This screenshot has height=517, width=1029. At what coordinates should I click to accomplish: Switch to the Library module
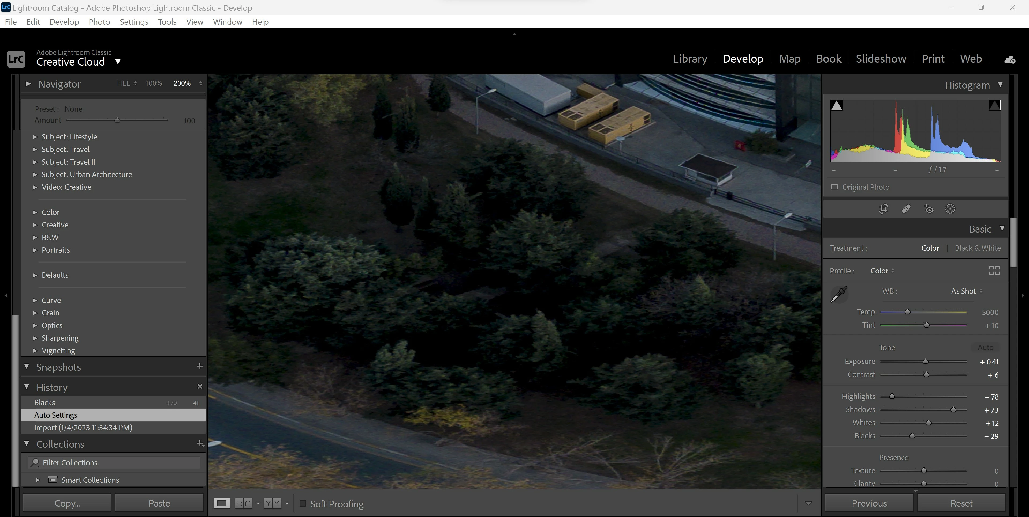click(x=690, y=59)
